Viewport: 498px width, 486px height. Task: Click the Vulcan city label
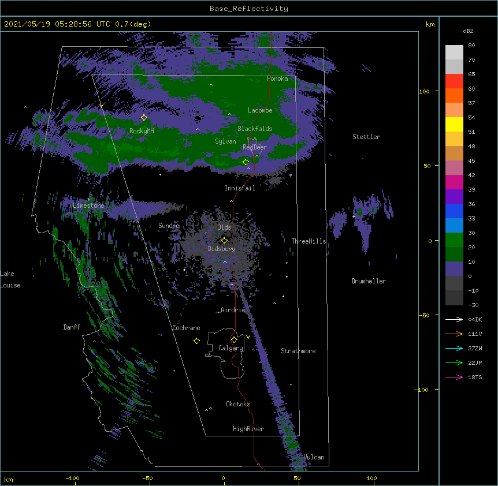pyautogui.click(x=314, y=457)
